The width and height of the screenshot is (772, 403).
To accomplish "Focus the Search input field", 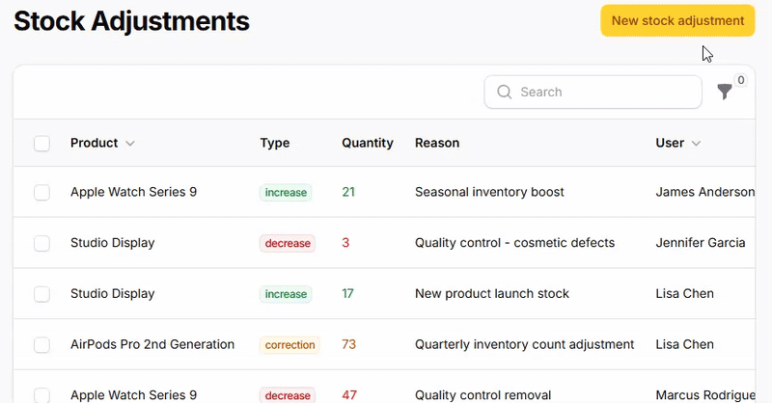I will pyautogui.click(x=593, y=92).
